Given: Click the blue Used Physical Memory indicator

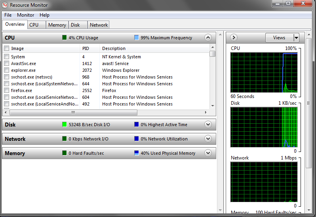Looking at the screenshot, I should 137,153.
